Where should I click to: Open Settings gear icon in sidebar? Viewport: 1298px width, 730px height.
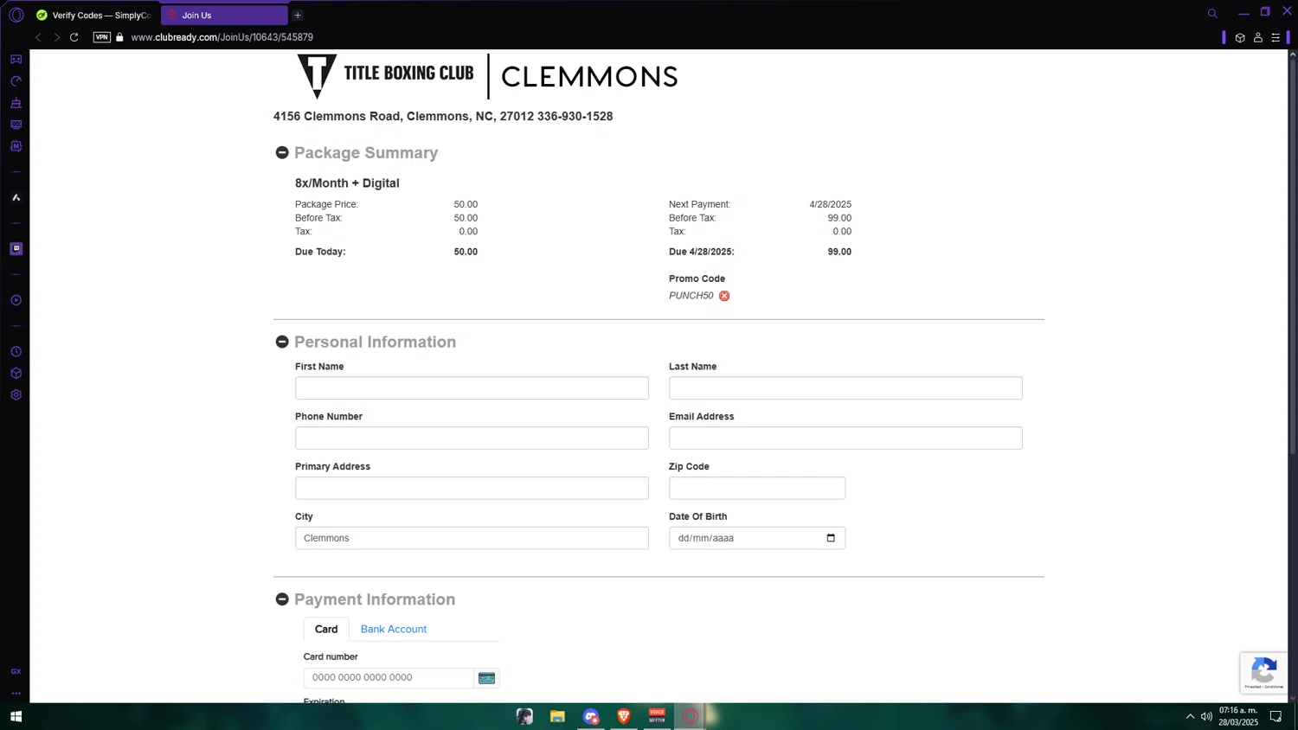[16, 395]
